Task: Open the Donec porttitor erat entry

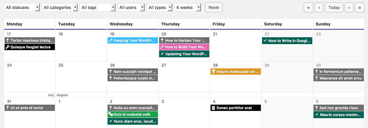Action: (x=236, y=108)
